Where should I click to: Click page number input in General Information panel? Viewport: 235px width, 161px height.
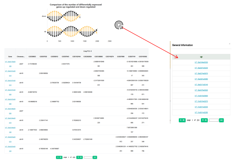pos(213,120)
